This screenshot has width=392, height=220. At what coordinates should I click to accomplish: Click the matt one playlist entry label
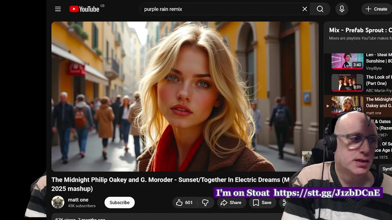click(x=374, y=113)
